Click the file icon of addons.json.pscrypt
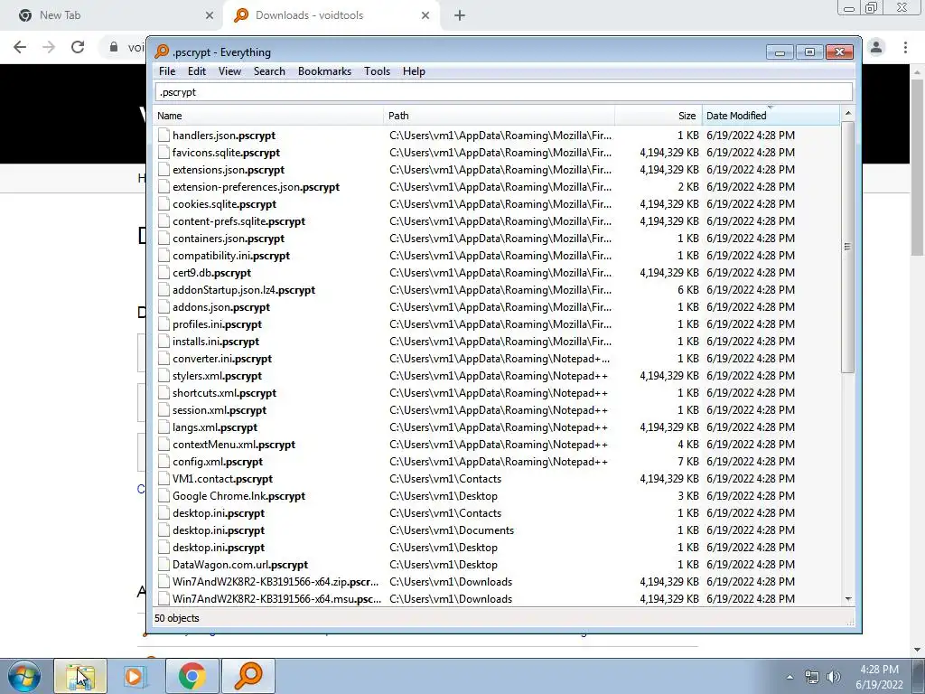The width and height of the screenshot is (925, 694). (x=164, y=307)
